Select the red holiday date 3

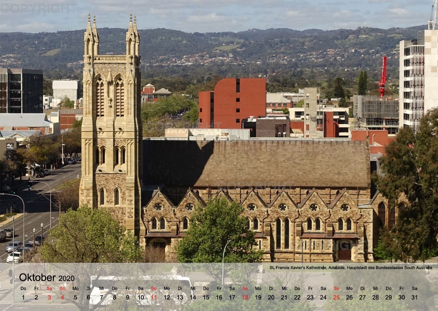pyautogui.click(x=49, y=297)
